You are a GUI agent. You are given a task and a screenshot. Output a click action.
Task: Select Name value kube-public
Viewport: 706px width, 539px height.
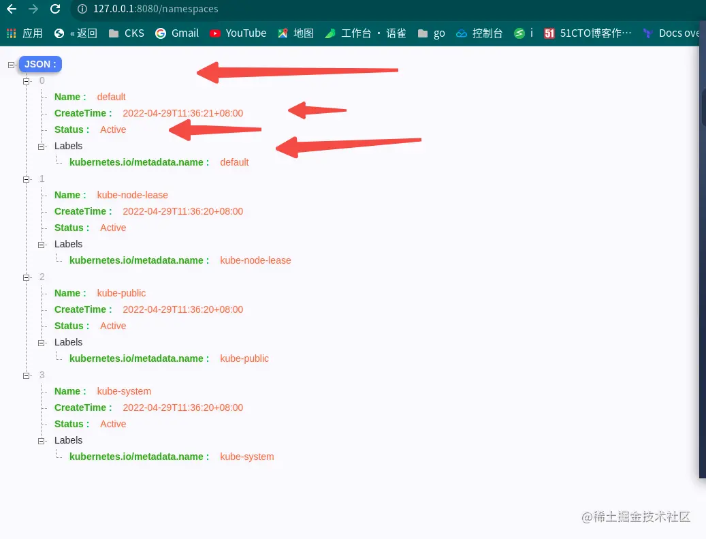[121, 294]
